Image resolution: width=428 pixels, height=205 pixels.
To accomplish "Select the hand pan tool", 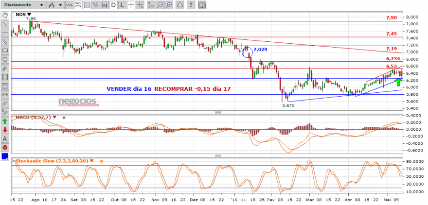I will pyautogui.click(x=5, y=15).
